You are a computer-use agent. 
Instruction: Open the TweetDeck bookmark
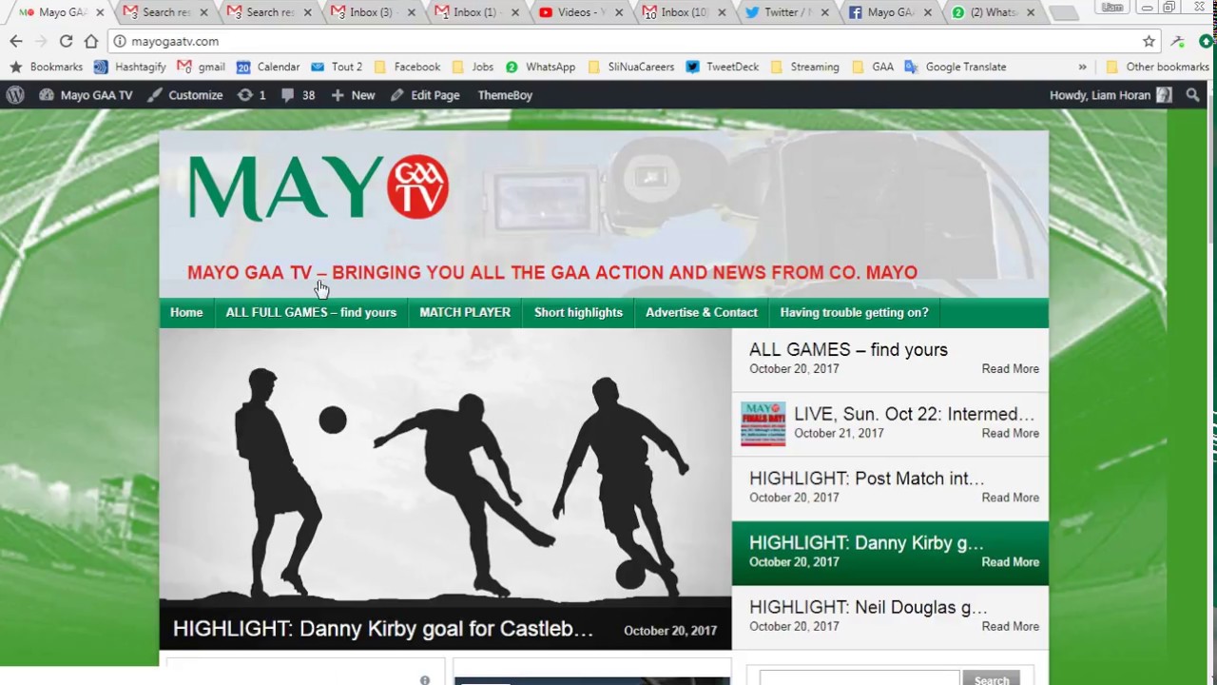click(722, 67)
